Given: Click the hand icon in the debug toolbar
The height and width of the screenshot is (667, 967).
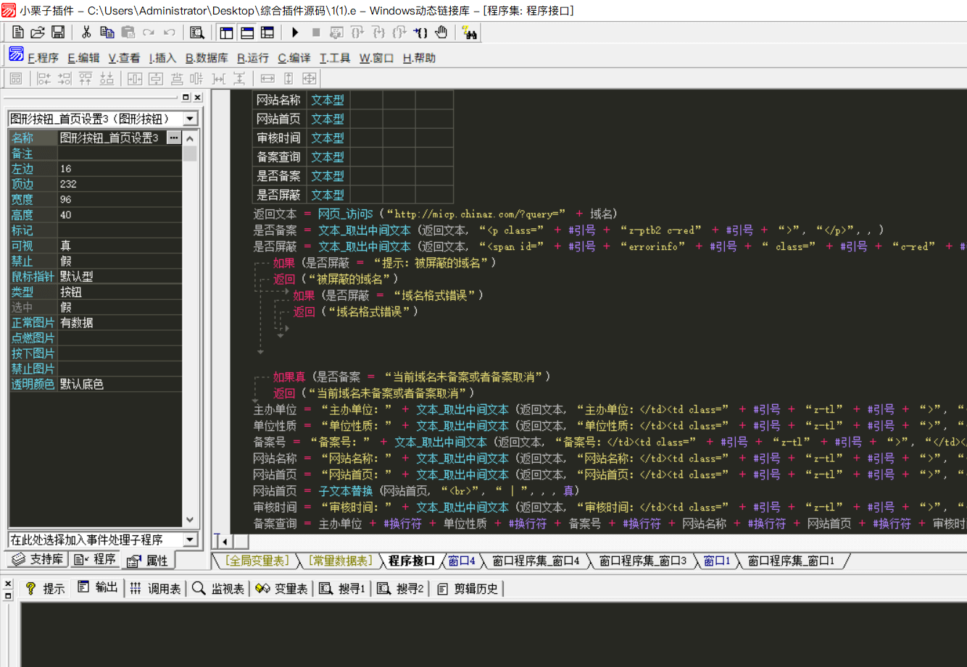Looking at the screenshot, I should pos(441,33).
